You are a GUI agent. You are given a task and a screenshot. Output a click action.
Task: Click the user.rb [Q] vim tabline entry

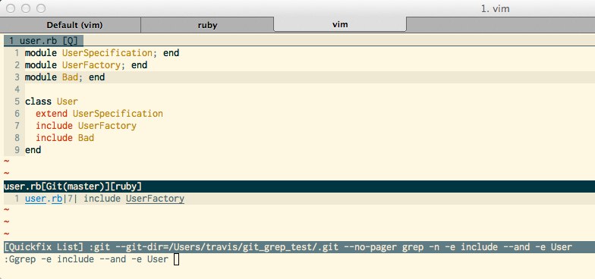[43, 41]
